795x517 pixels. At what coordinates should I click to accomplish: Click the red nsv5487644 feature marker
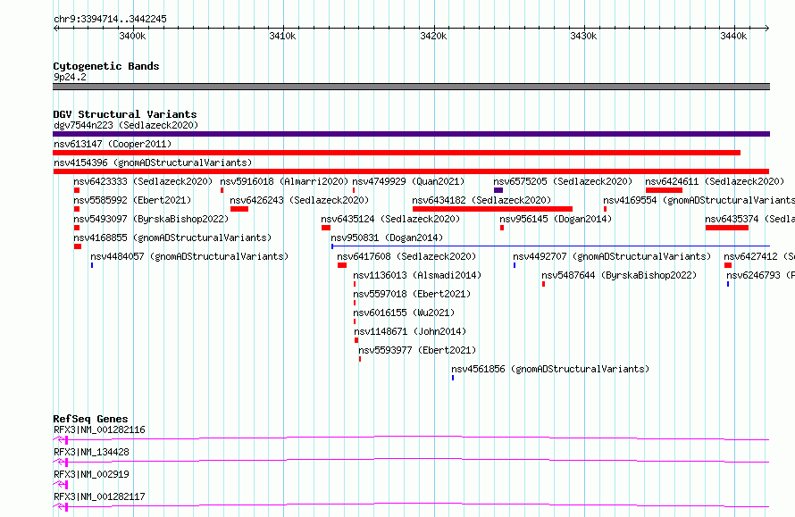(x=543, y=284)
